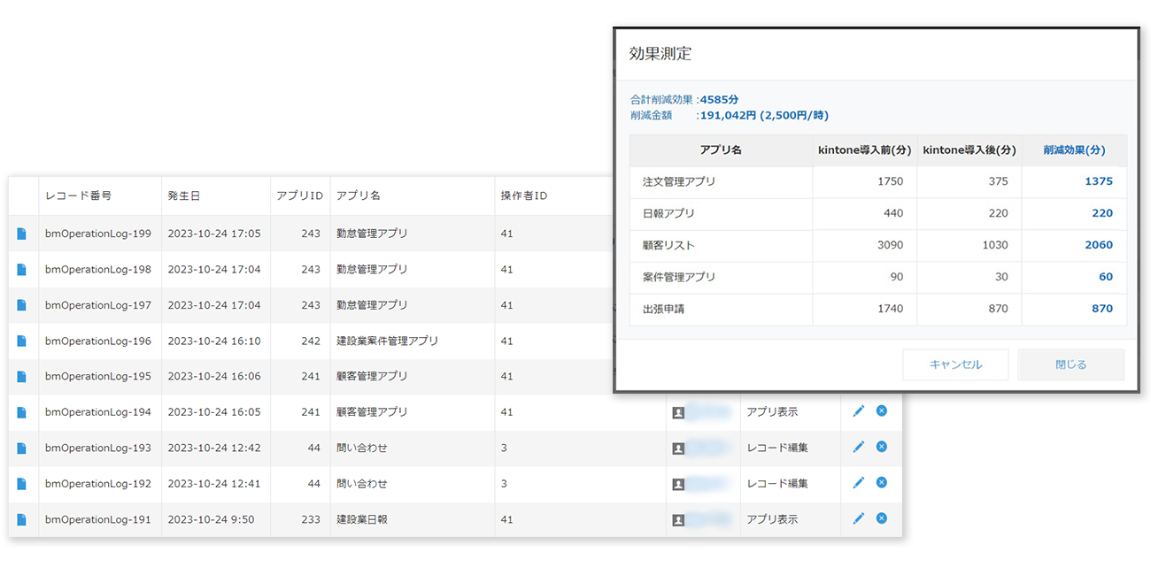
Task: Click the レコード番号 column header
Action: point(80,195)
